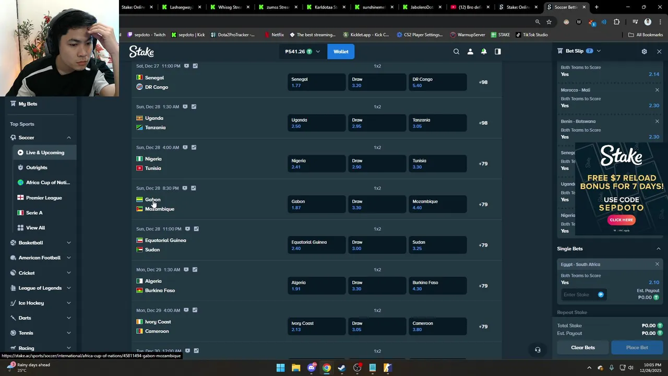Expand Basketball in sidebar
668x376 pixels.
68,243
